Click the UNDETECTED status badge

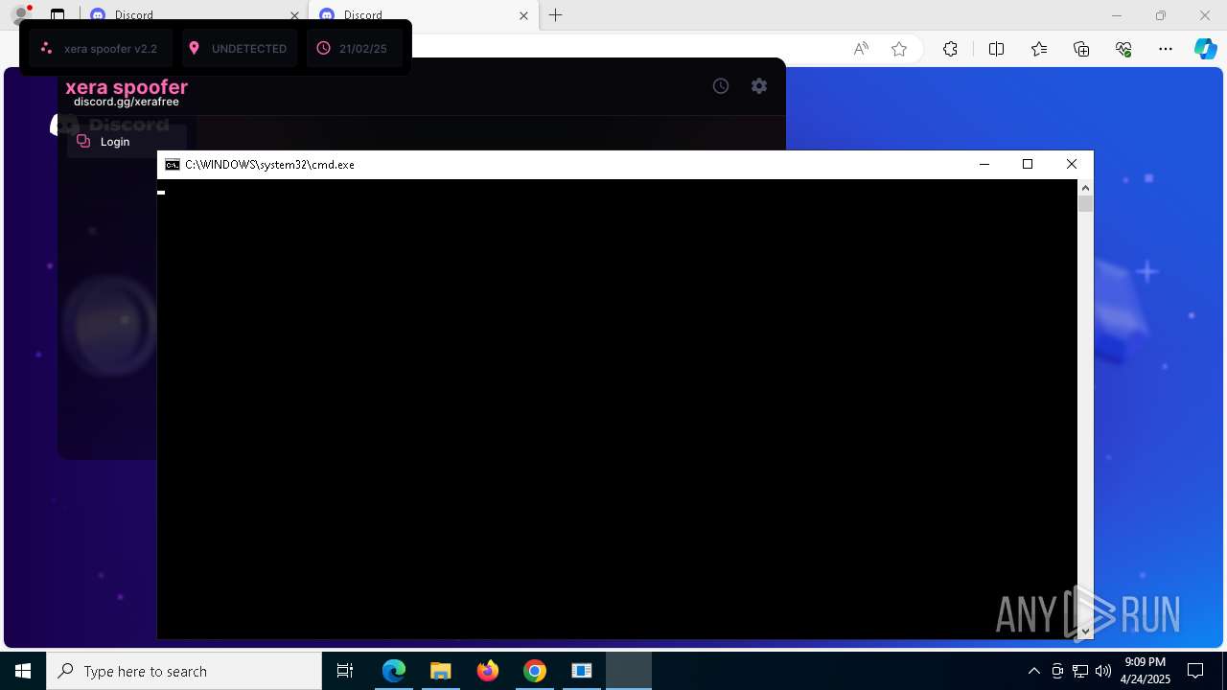(240, 48)
